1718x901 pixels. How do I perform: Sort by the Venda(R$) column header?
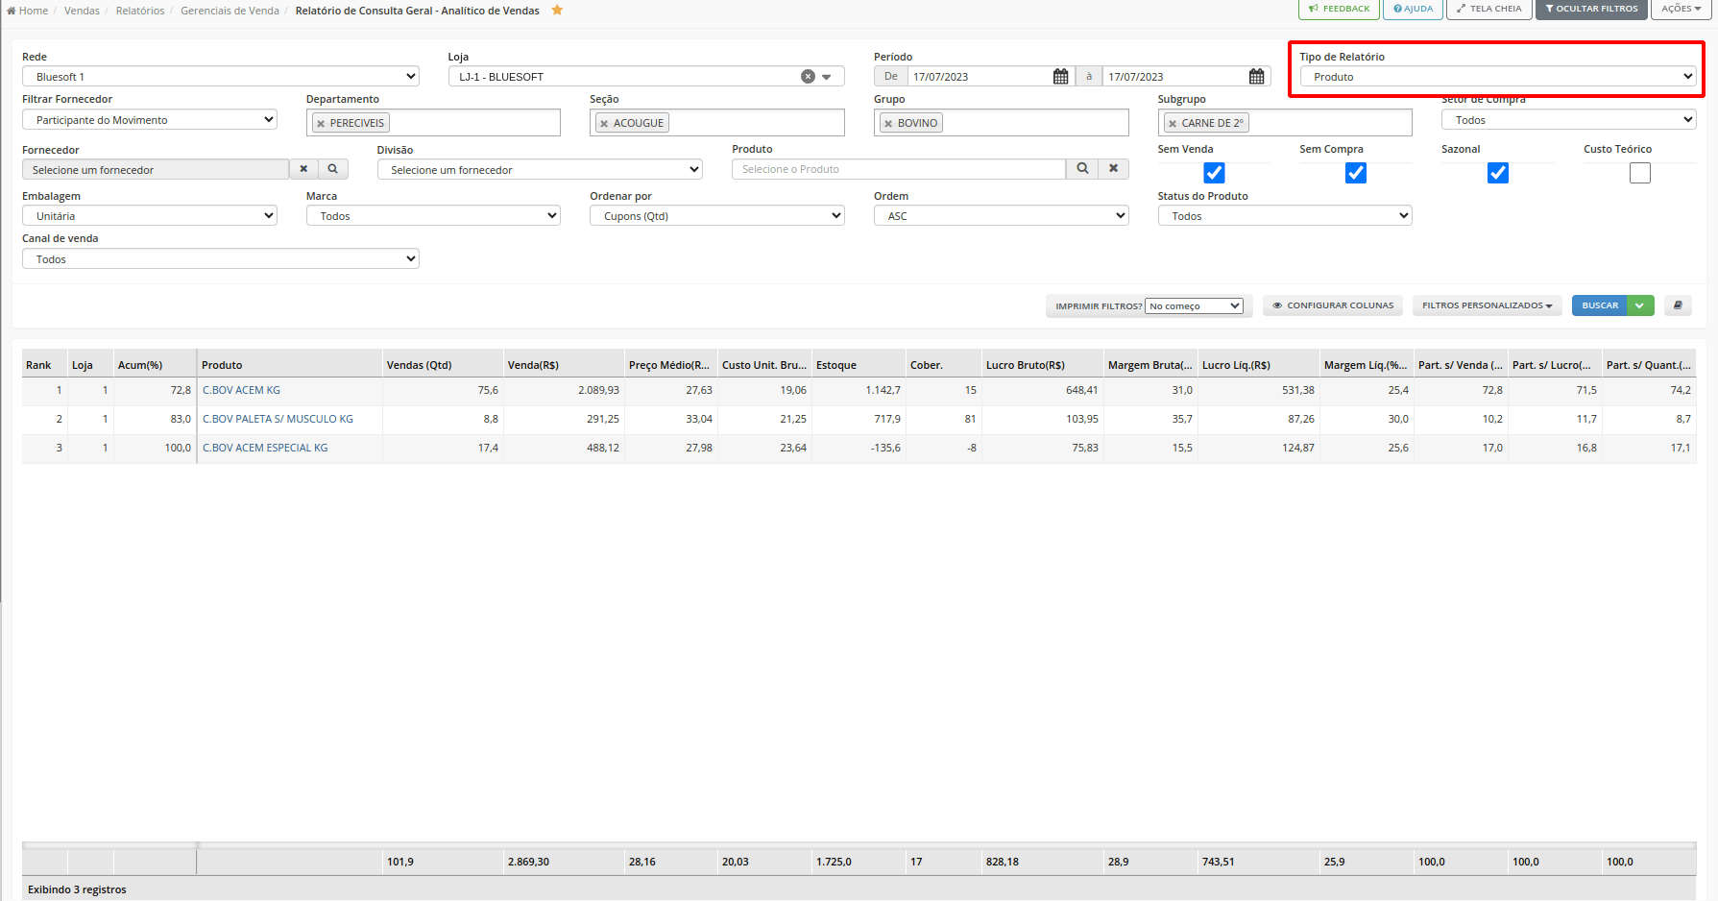(564, 365)
